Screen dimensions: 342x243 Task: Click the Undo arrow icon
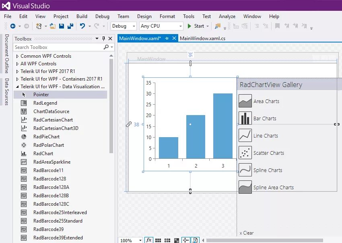point(82,26)
